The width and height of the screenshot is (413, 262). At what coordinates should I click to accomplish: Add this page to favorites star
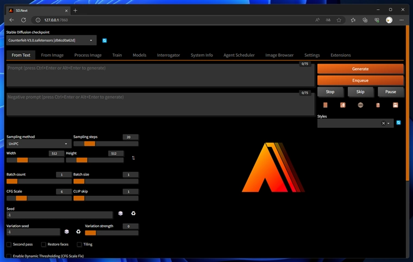(x=339, y=20)
